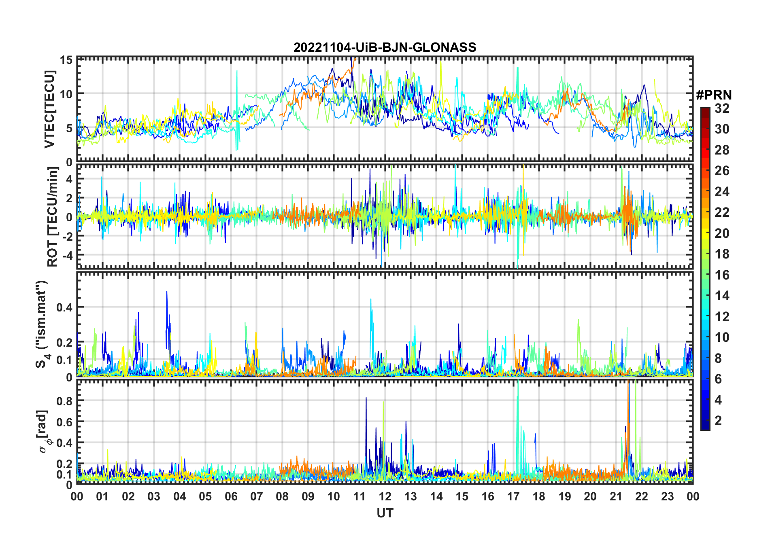Click the colorbar tick label 26
770x538 pixels.
[721, 171]
